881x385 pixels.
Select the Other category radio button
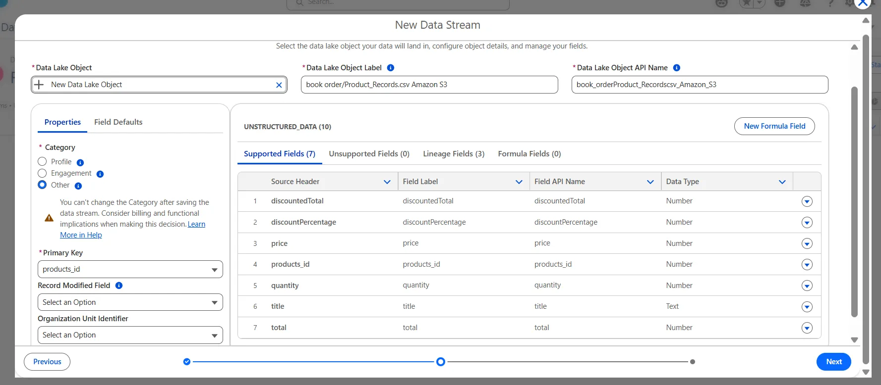pyautogui.click(x=43, y=185)
